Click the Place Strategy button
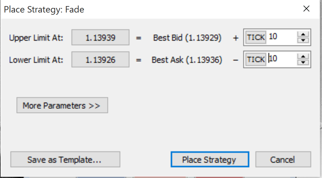 [210, 159]
